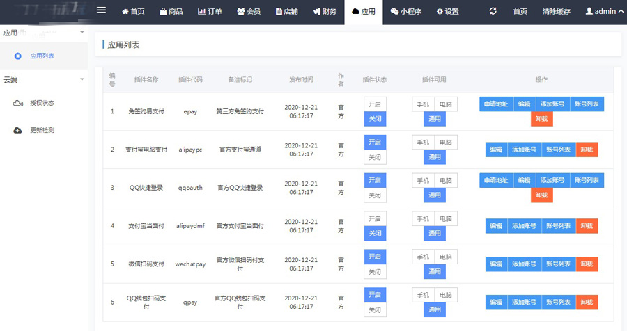This screenshot has height=331, width=627.
Task: Open 授权状态 cloud item in sidebar
Action: tap(41, 103)
